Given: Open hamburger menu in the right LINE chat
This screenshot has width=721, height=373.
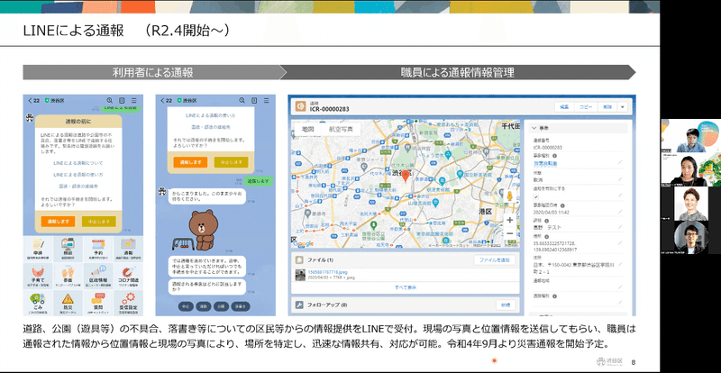Looking at the screenshot, I should (266, 100).
